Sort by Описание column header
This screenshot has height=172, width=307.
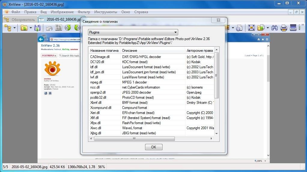click(153, 51)
